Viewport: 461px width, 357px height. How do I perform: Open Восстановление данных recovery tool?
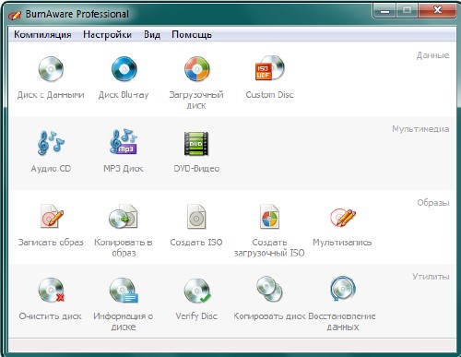pyautogui.click(x=343, y=289)
